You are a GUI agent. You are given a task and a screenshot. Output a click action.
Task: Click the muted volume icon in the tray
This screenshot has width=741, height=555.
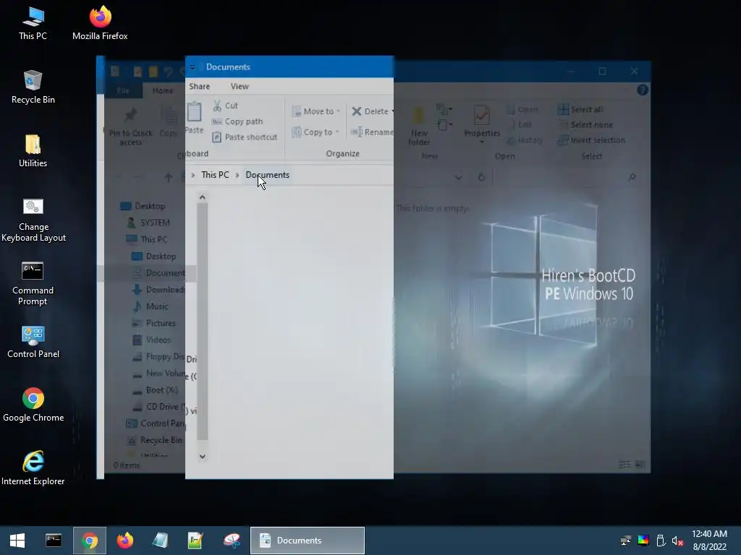[x=677, y=541]
